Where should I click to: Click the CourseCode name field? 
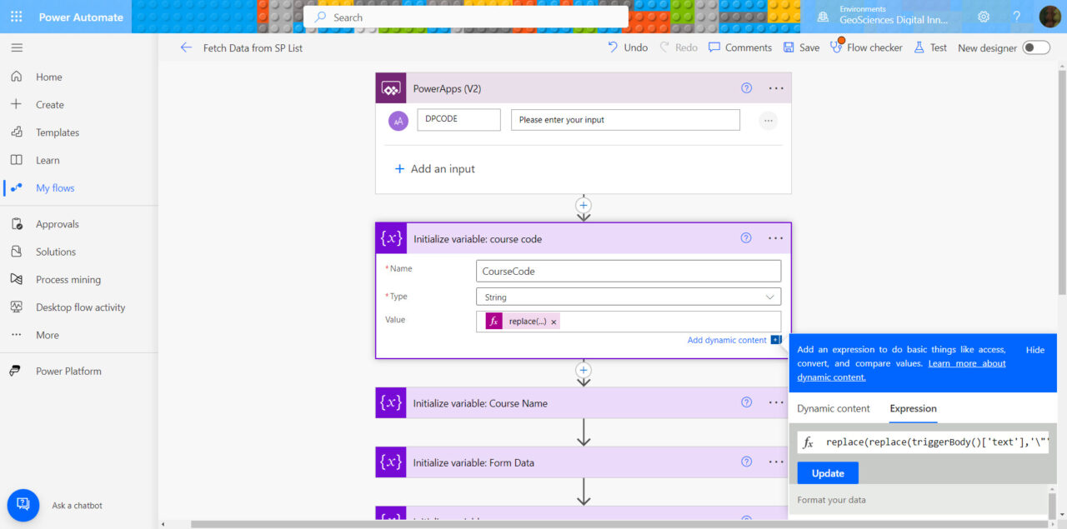[x=628, y=271]
